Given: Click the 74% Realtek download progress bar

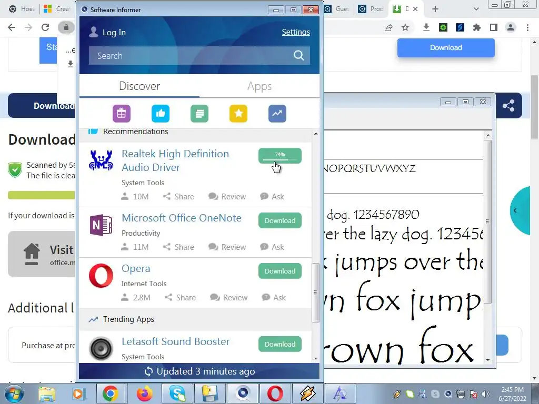Looking at the screenshot, I should (x=280, y=156).
